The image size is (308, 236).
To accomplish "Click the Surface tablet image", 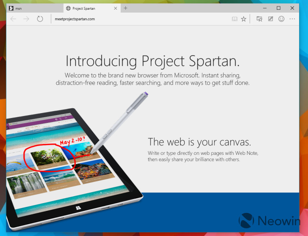I will pyautogui.click(x=75, y=169).
